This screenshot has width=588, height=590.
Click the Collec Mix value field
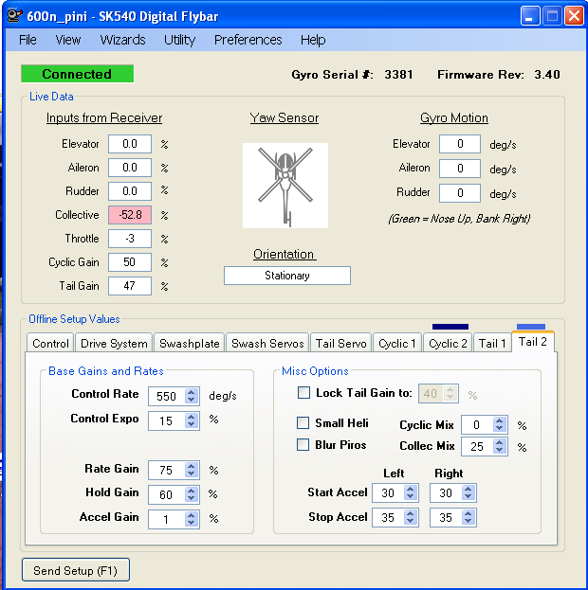pos(477,446)
